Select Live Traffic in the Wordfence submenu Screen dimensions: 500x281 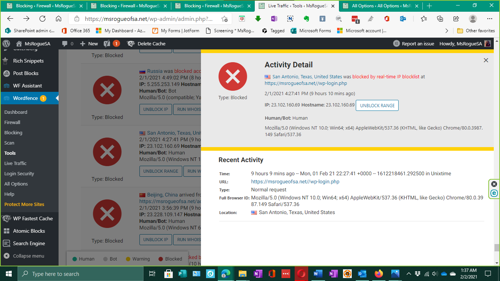tap(15, 163)
